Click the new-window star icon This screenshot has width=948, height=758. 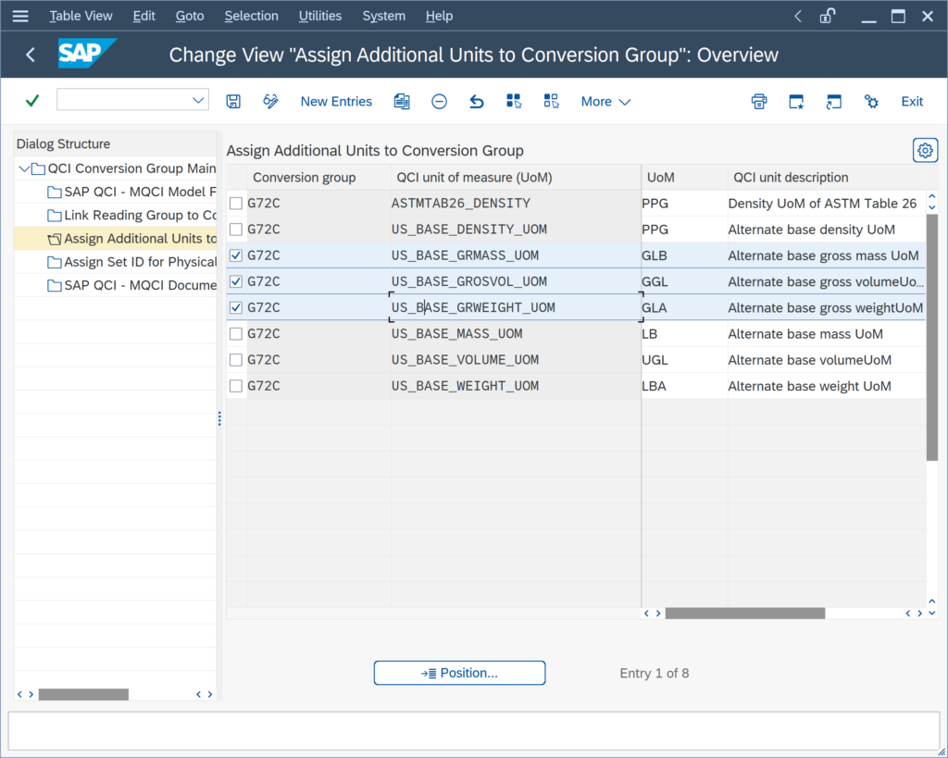click(796, 102)
